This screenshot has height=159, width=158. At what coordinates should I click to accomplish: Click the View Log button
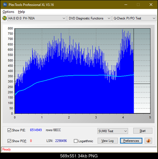108,141
